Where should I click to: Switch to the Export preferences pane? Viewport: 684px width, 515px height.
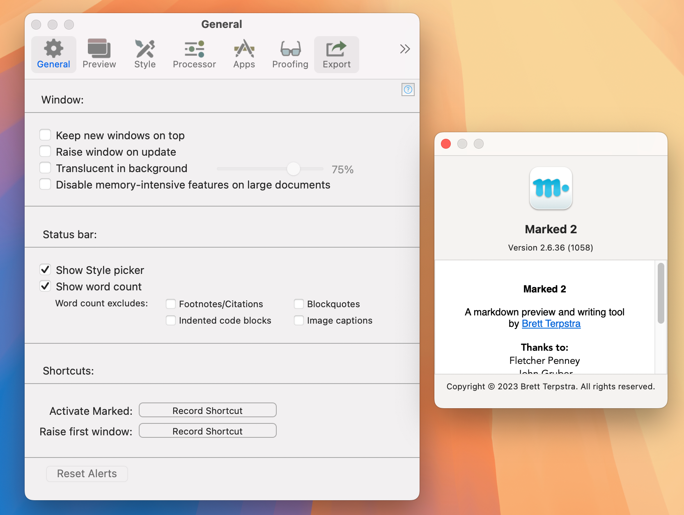point(337,55)
